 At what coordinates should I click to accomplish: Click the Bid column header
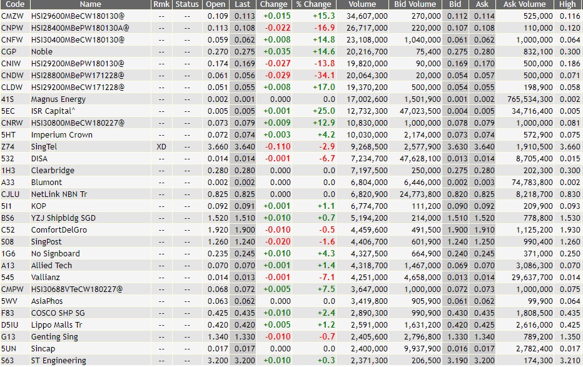coord(455,4)
